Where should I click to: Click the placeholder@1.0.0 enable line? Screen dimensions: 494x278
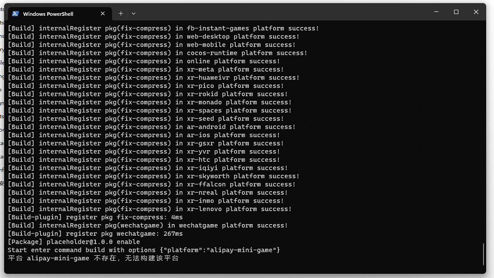pyautogui.click(x=74, y=242)
